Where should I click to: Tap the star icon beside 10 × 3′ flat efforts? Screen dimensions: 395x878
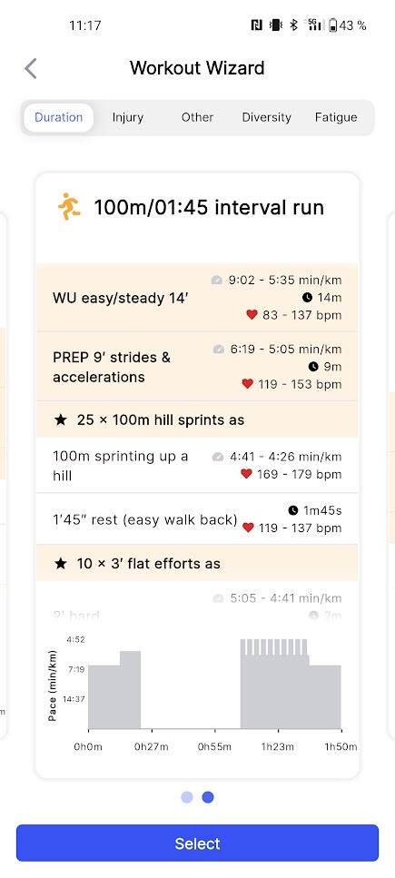tap(61, 563)
